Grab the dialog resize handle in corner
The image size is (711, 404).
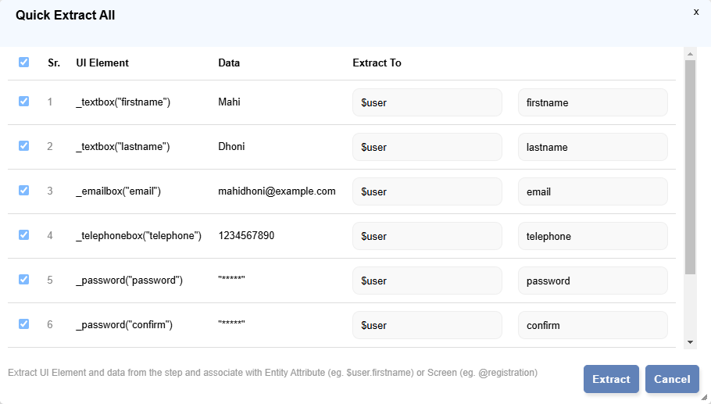(x=705, y=398)
